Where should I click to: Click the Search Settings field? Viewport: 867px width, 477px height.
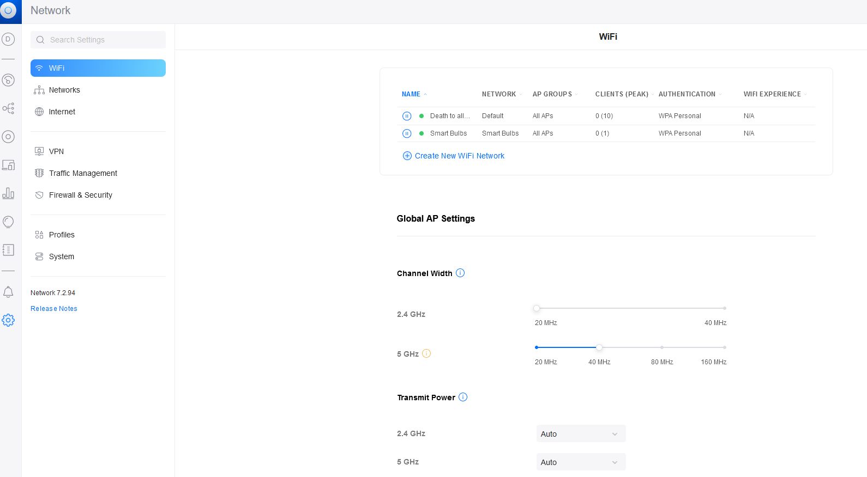coord(98,40)
